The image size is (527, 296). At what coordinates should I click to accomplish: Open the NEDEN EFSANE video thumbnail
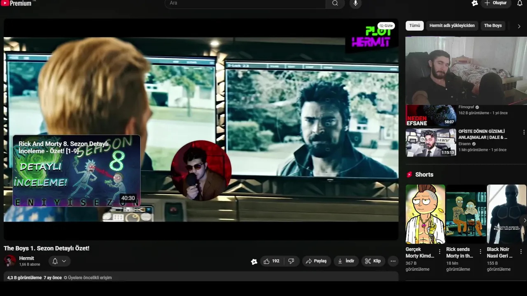pos(431,116)
